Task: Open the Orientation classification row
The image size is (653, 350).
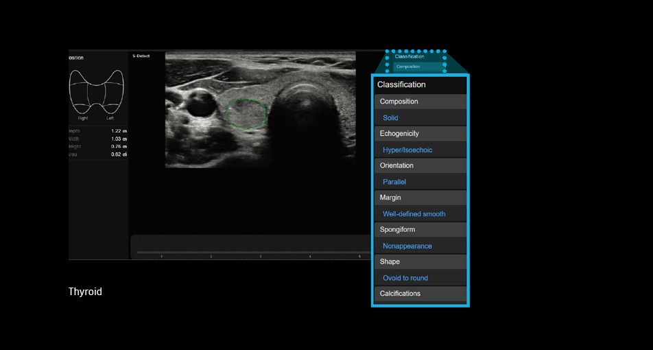Action: click(420, 165)
